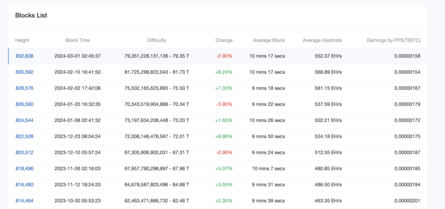
Task: Open block height 830,592 link
Action: coord(25,72)
